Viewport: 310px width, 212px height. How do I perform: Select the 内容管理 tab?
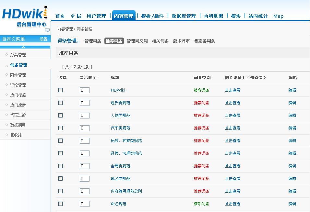[124, 16]
